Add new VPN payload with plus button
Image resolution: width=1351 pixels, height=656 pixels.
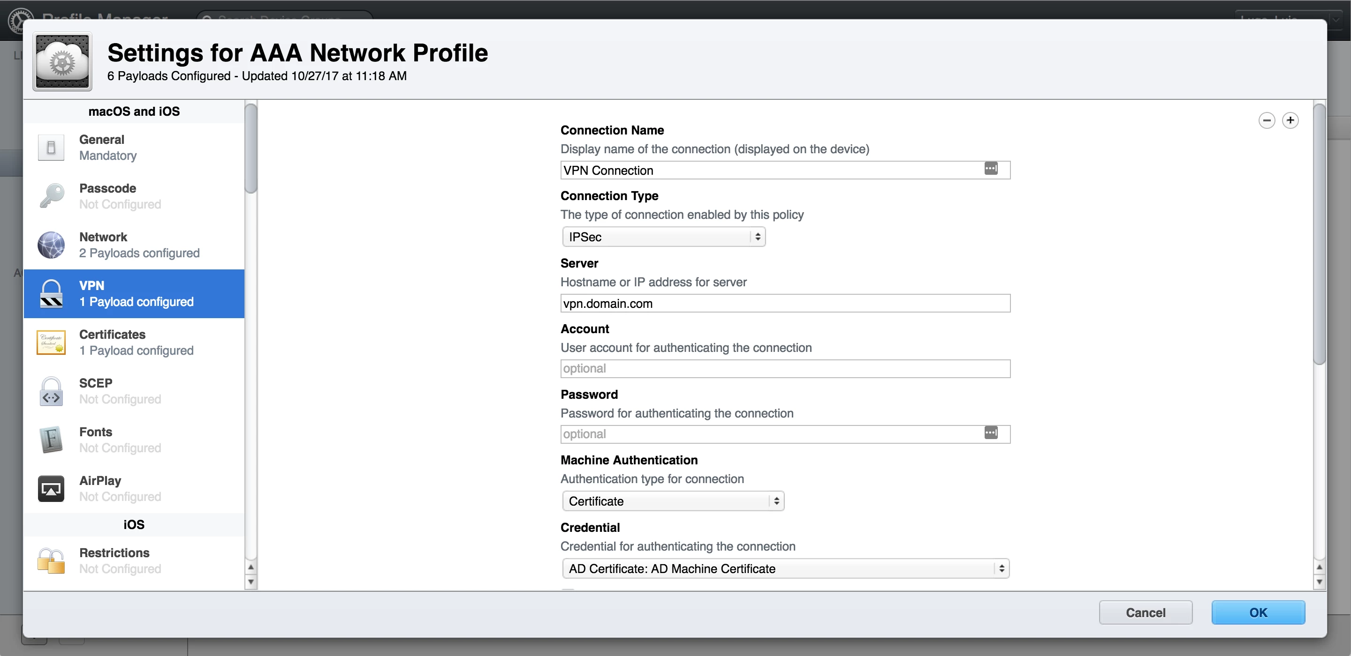[1290, 120]
